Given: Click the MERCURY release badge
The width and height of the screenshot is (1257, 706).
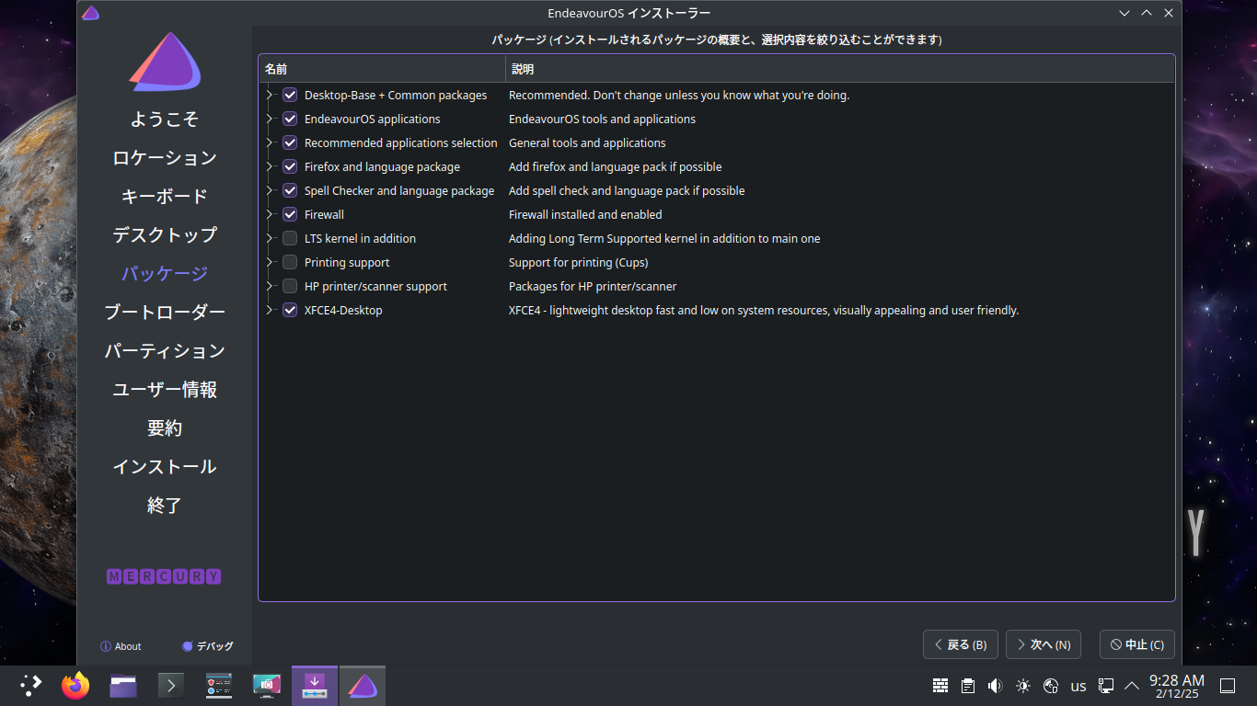Looking at the screenshot, I should (164, 576).
